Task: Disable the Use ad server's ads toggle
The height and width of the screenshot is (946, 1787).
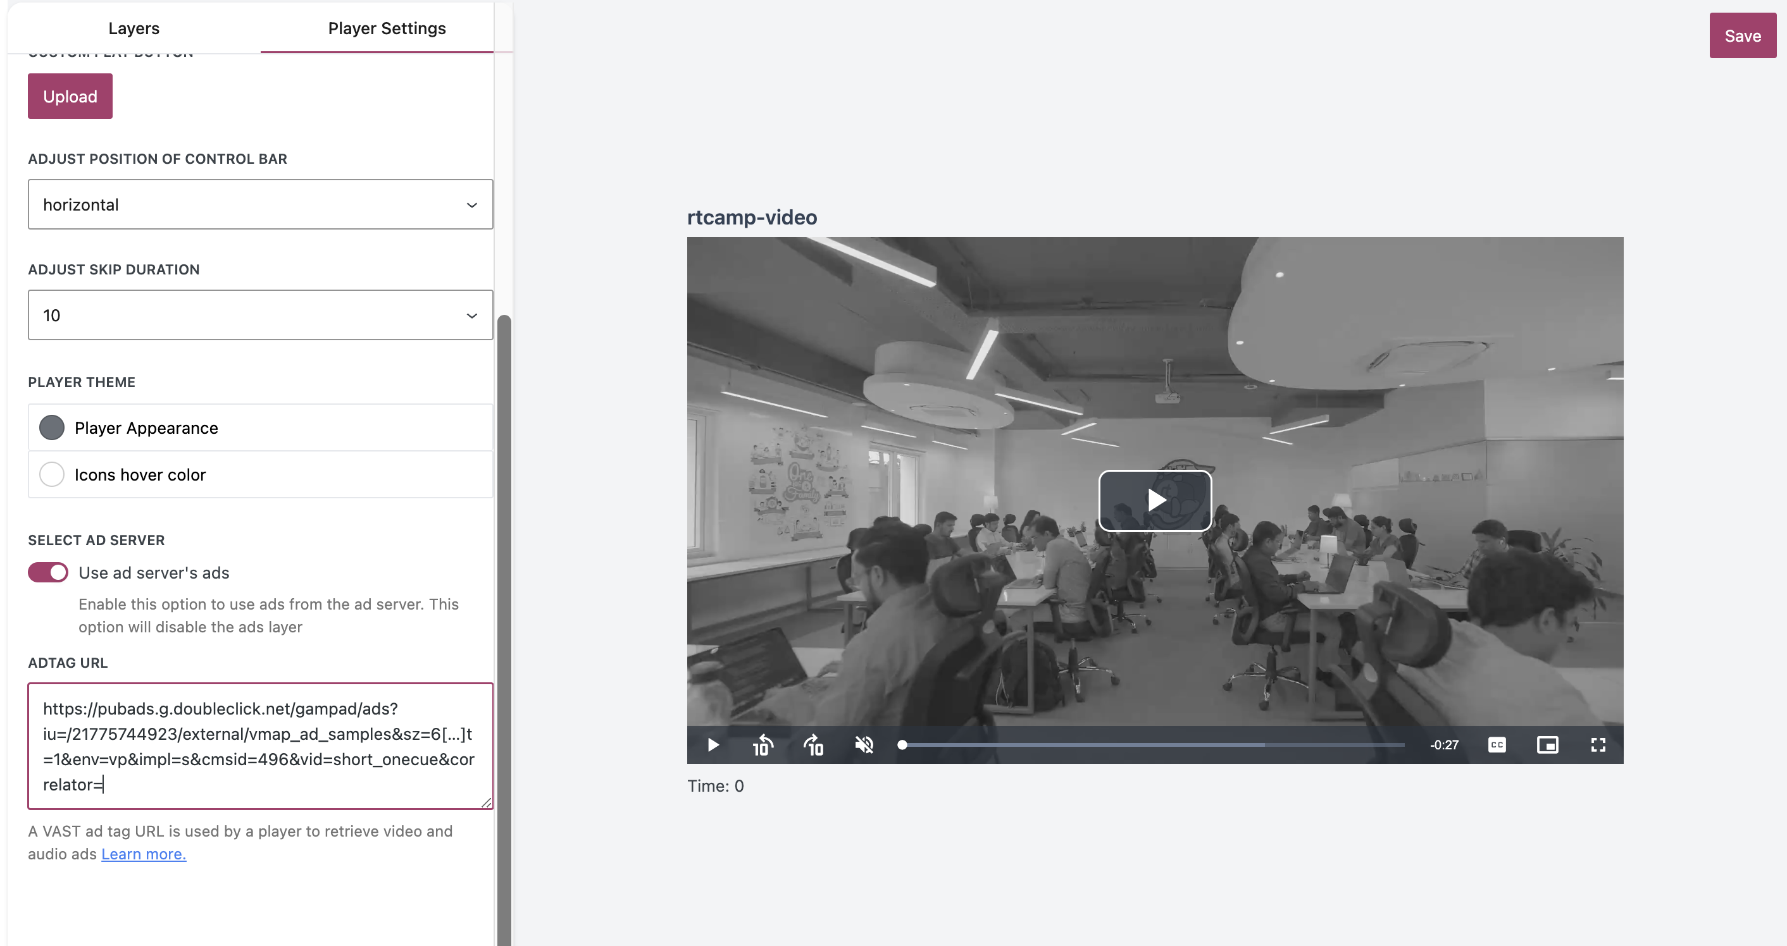Action: click(47, 572)
